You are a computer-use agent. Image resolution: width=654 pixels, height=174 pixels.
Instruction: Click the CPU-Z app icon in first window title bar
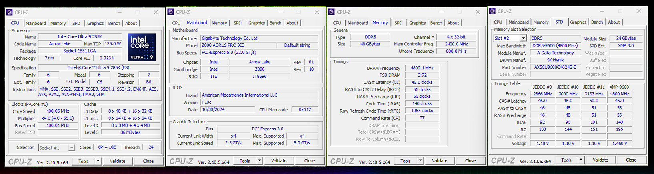click(9, 12)
